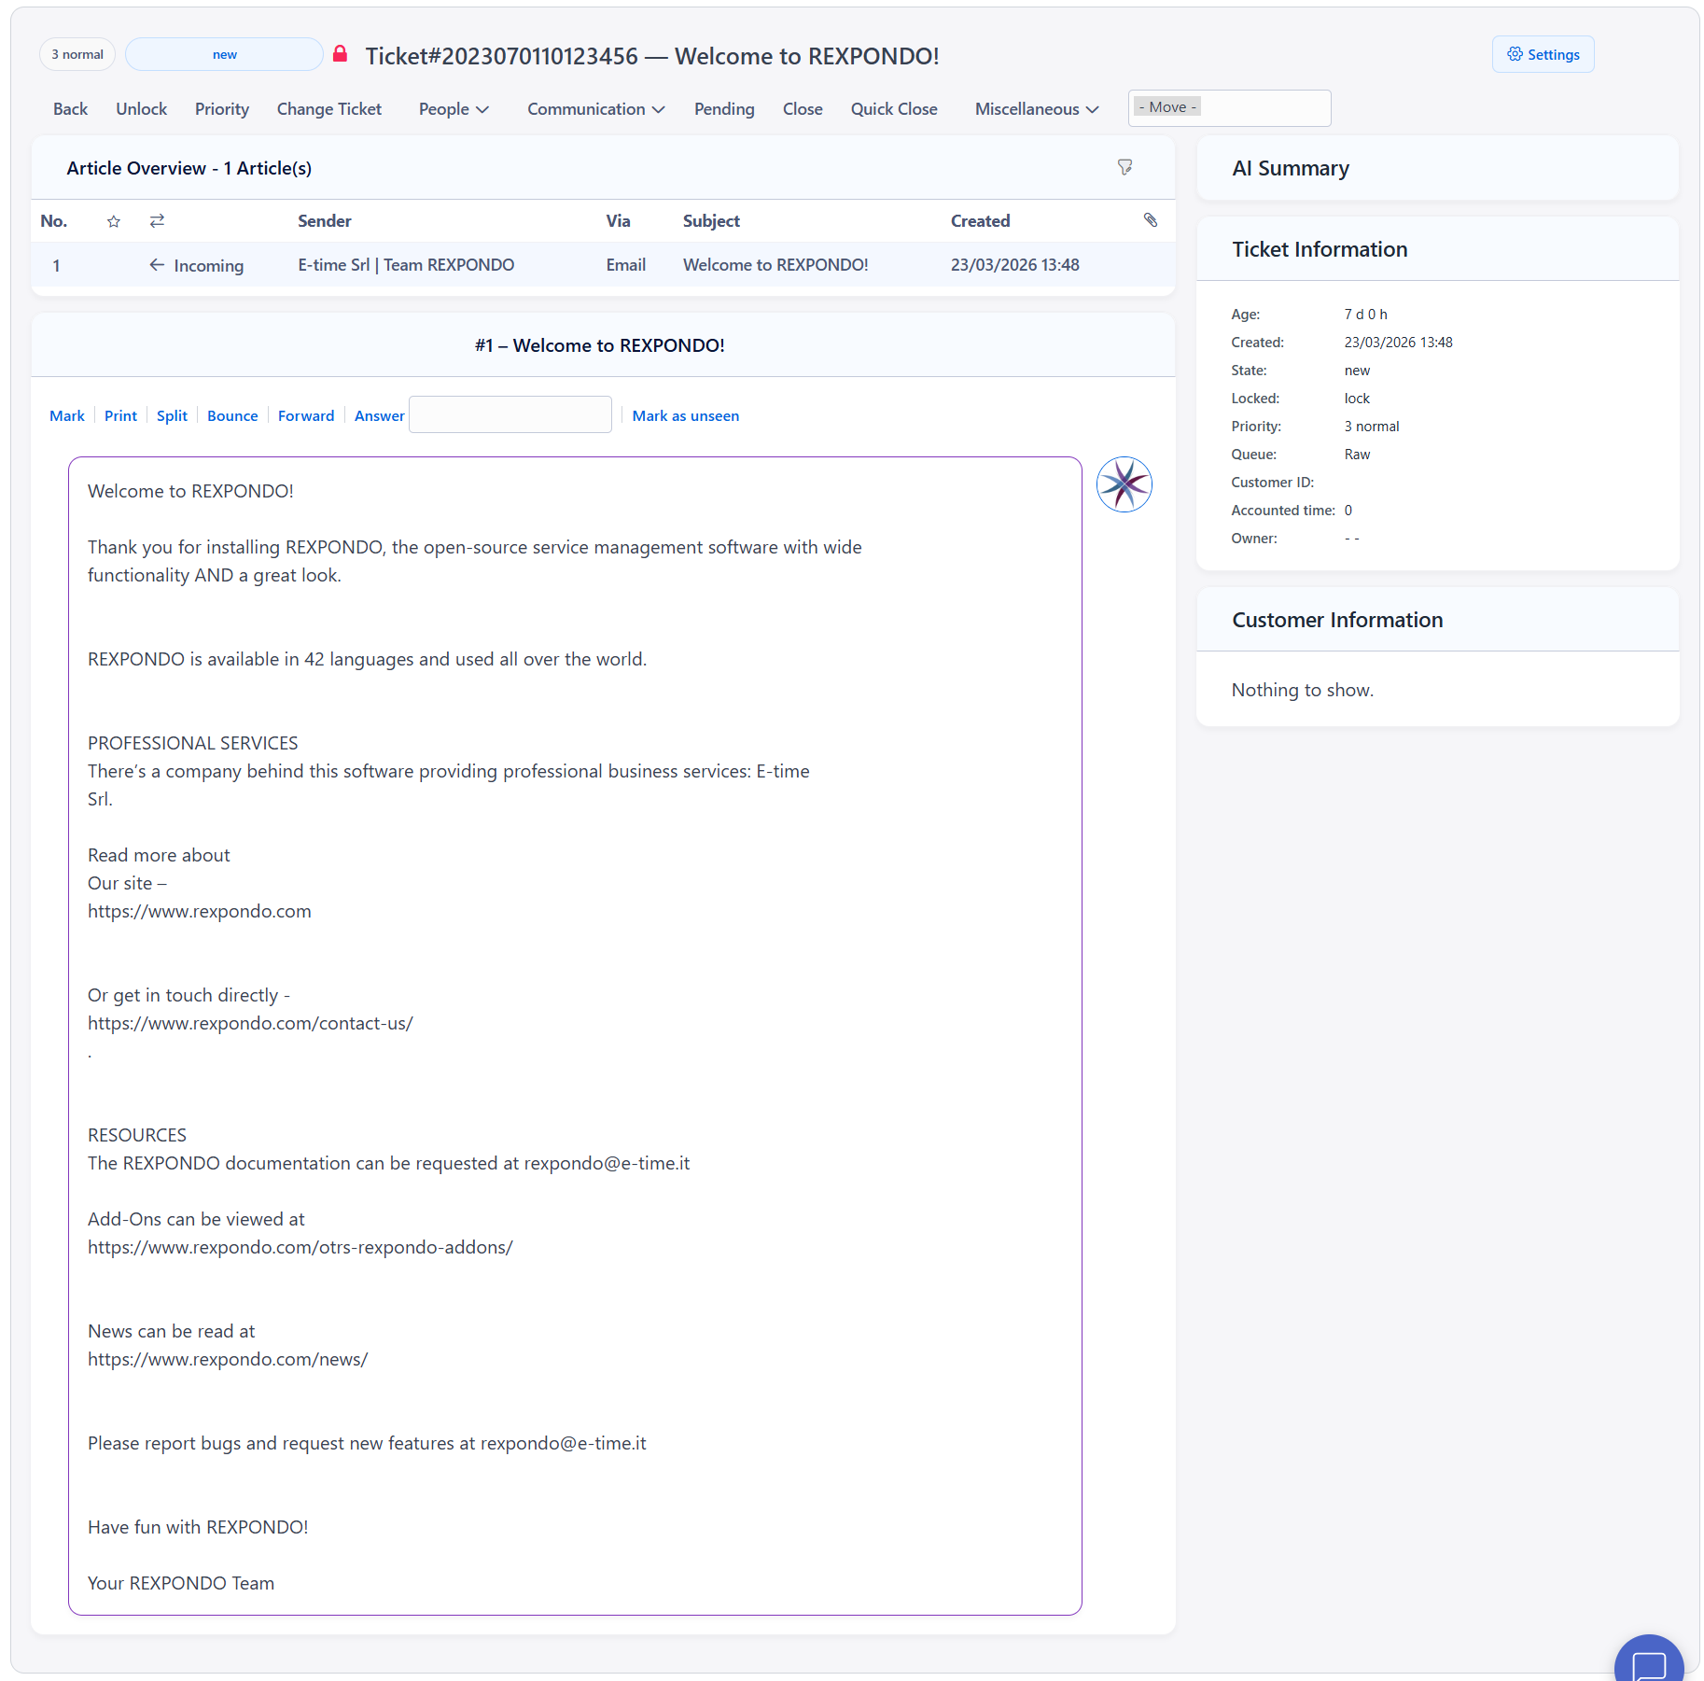Click Quick Close menu item
This screenshot has width=1704, height=1681.
coord(894,109)
